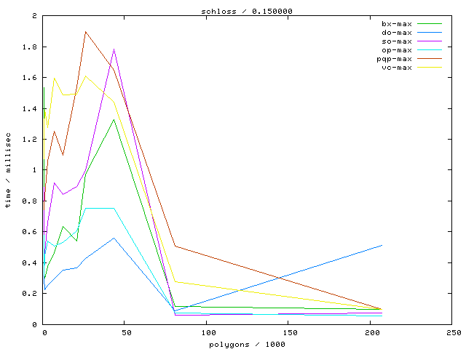Click yellow line sample beside vc-max

coord(429,68)
